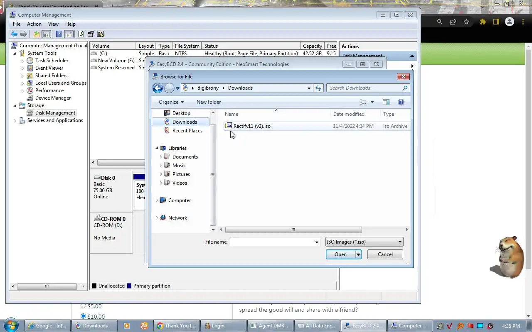532x332 pixels.
Task: Select the $10.00 donation radio button
Action: coord(83,316)
